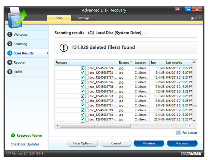The height and width of the screenshot is (160, 208).
Task: Uncheck the dsc_12245689723 file checkbox
Action: pyautogui.click(x=82, y=96)
